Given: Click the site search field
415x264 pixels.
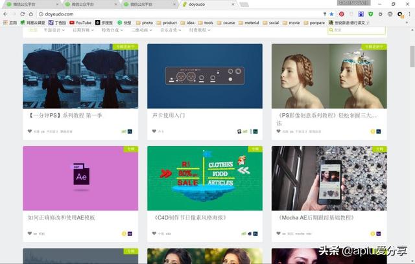Looking at the screenshot, I should [357, 30].
